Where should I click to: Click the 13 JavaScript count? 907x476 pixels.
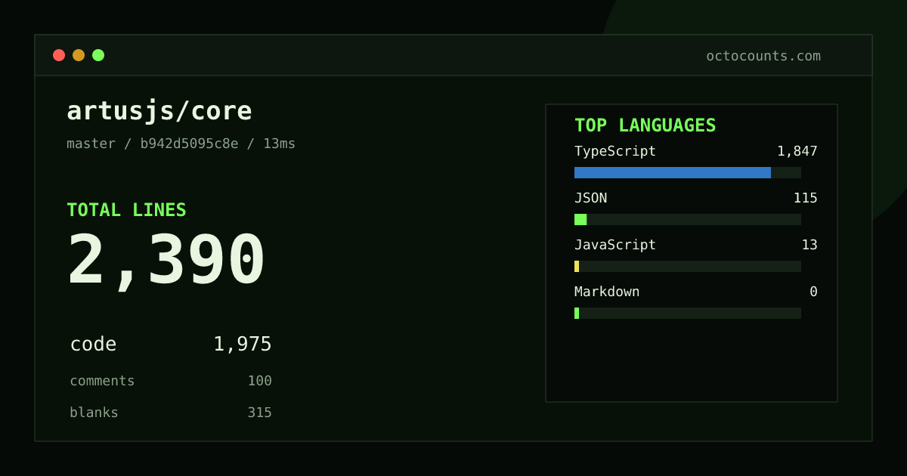pyautogui.click(x=809, y=245)
